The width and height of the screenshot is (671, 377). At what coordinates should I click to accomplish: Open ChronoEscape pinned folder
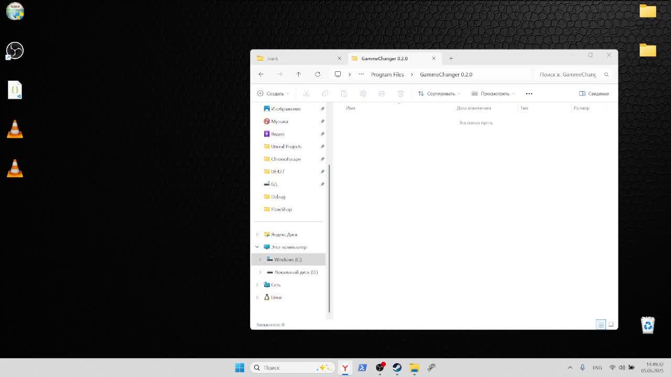286,159
